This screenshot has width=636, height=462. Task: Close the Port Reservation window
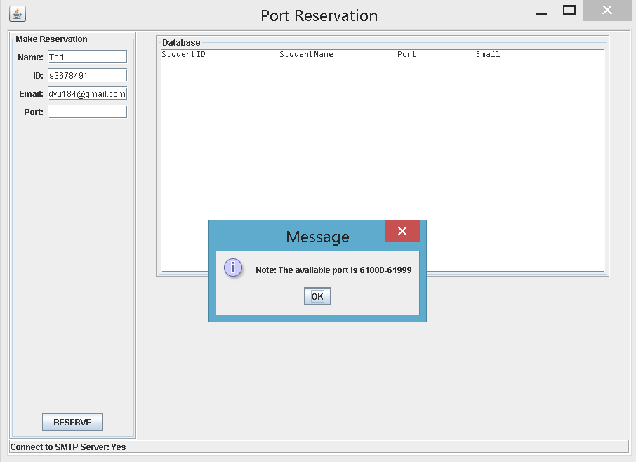tap(607, 10)
